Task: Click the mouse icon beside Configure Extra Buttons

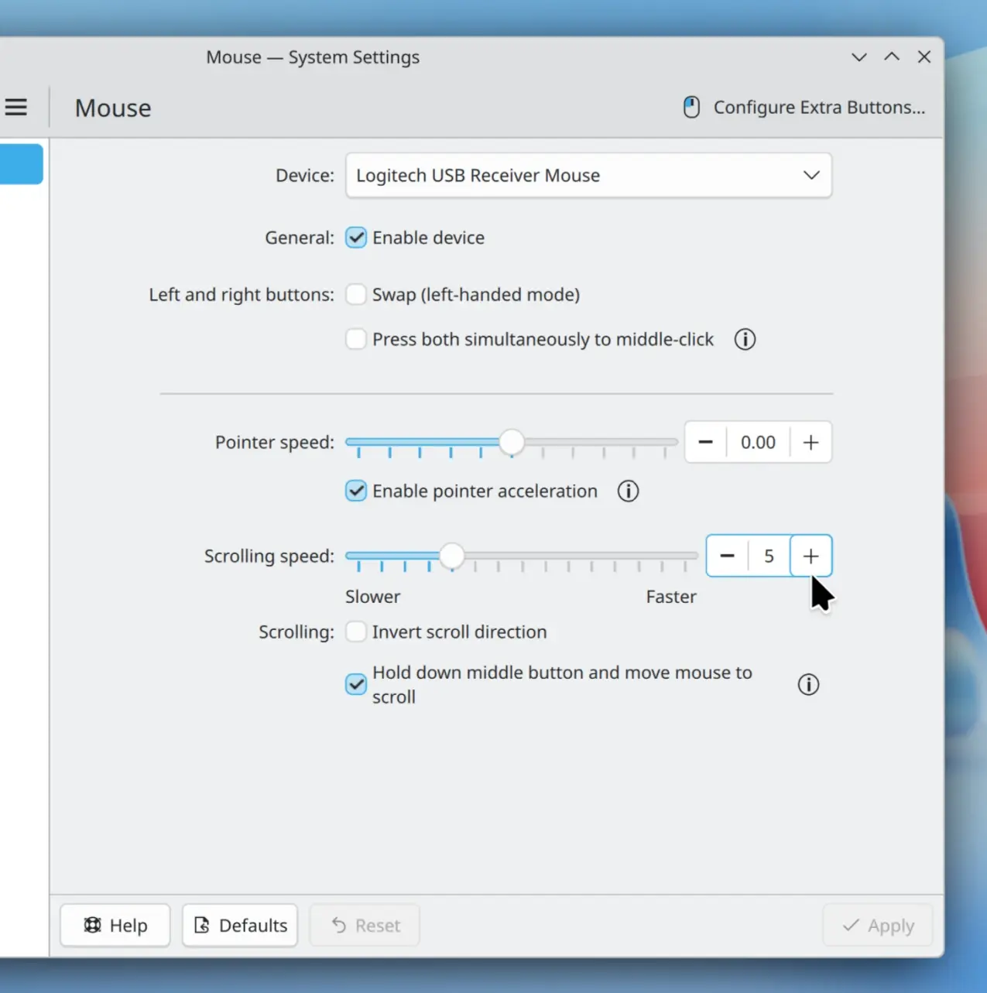Action: tap(691, 107)
